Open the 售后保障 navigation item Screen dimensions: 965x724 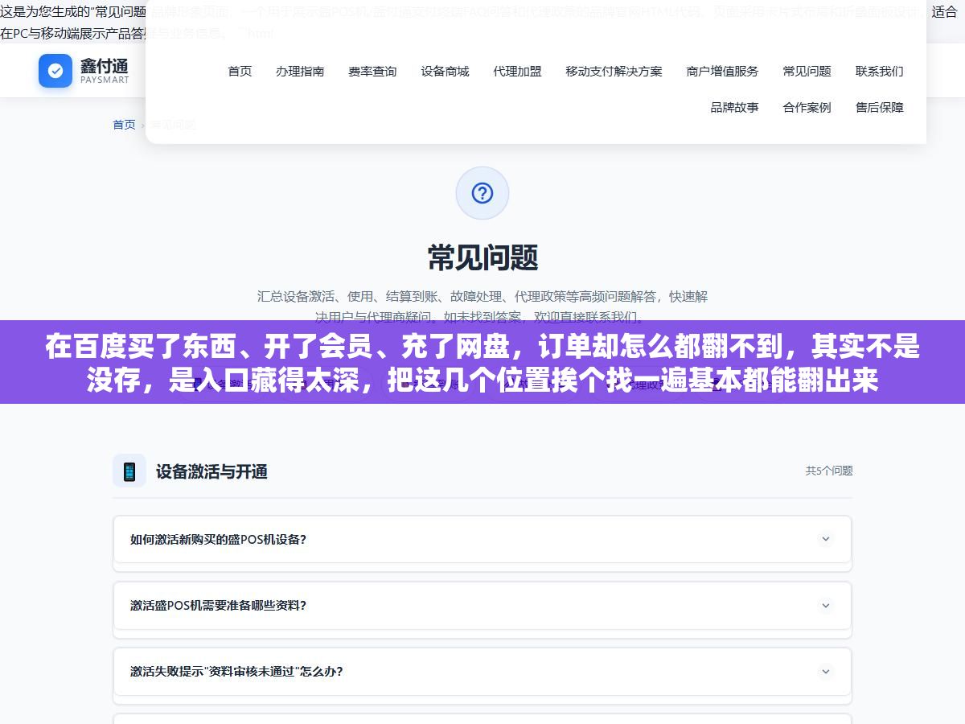point(879,107)
